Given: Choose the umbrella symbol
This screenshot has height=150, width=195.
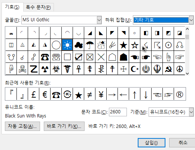Looking at the screenshot, I should [90, 45].
